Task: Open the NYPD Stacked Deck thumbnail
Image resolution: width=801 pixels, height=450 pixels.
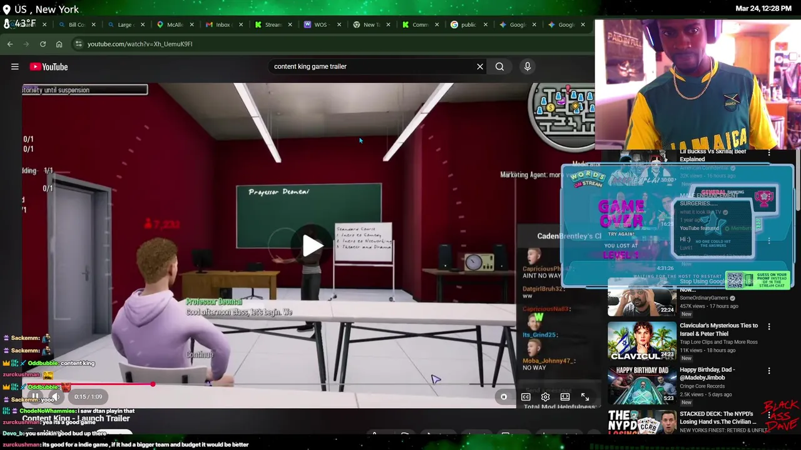Action: (x=642, y=422)
